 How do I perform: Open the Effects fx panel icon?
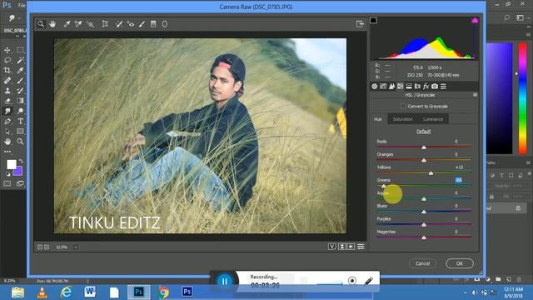426,87
